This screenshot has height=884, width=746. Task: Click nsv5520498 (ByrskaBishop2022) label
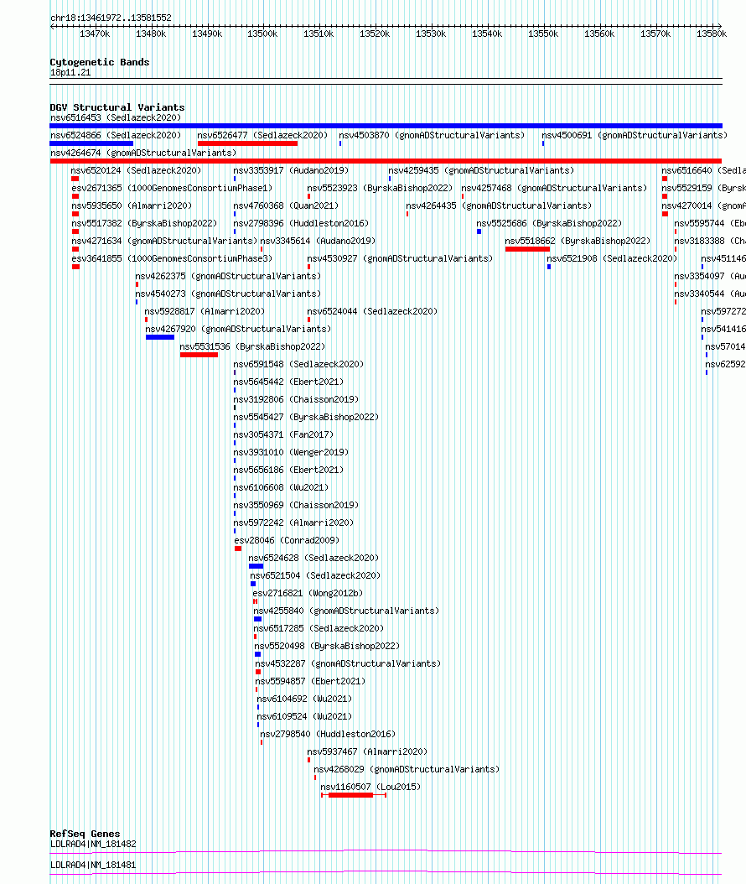[328, 646]
